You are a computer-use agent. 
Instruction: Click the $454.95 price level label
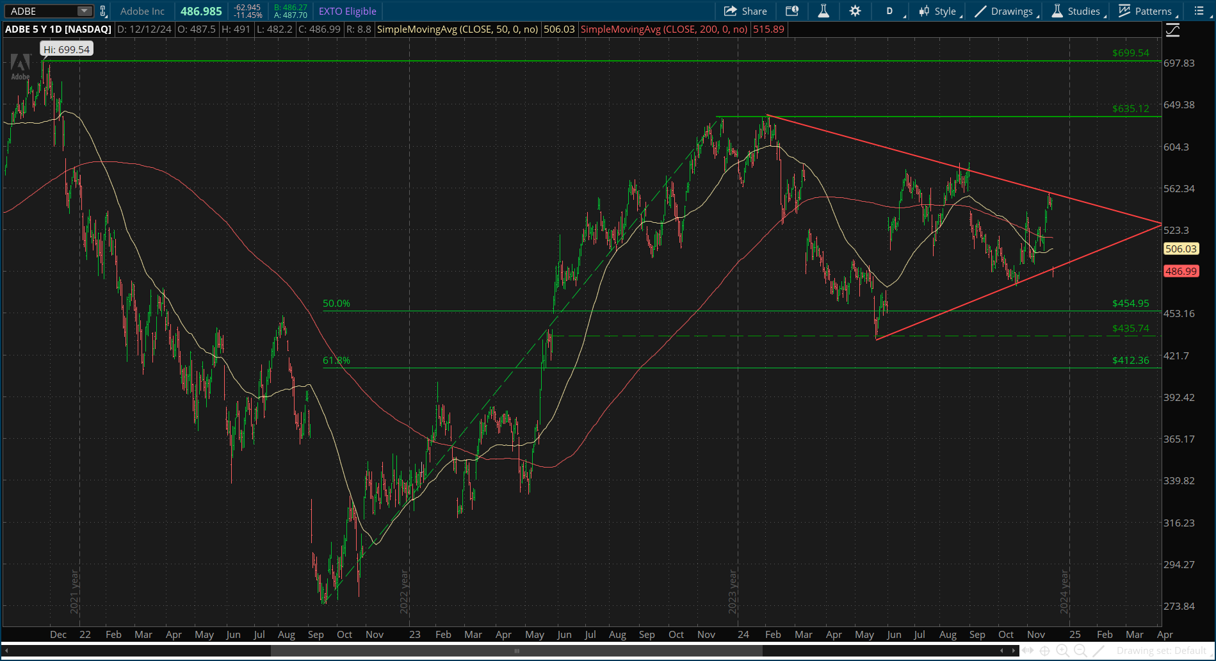pyautogui.click(x=1130, y=304)
